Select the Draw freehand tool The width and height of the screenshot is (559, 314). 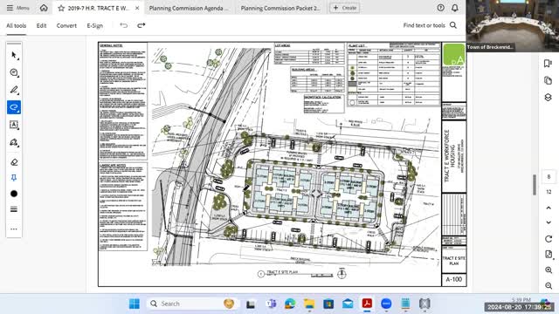pos(14,107)
